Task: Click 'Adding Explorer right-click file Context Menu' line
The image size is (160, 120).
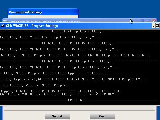Action: [x=73, y=79]
